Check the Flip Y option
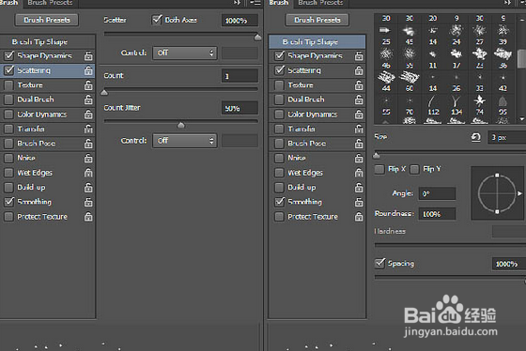526x351 pixels. tap(414, 169)
